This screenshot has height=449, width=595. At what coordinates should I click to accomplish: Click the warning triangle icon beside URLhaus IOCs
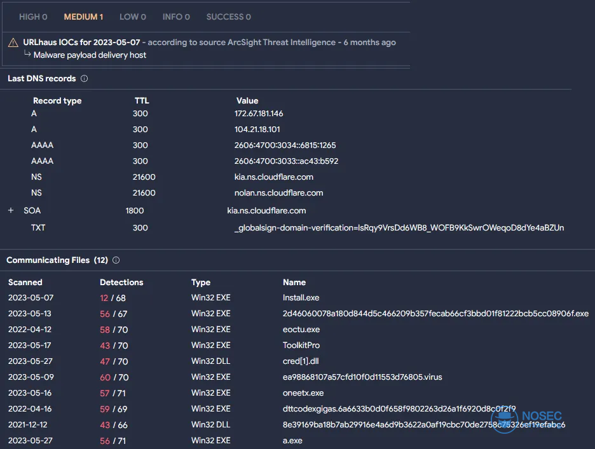pyautogui.click(x=13, y=43)
